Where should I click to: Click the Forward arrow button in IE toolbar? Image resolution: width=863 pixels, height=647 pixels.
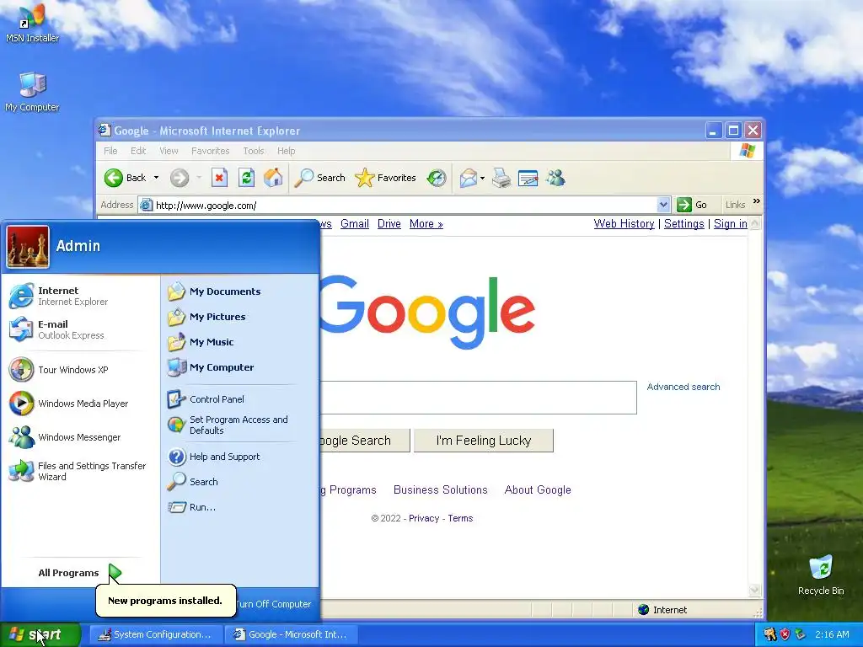coord(179,178)
